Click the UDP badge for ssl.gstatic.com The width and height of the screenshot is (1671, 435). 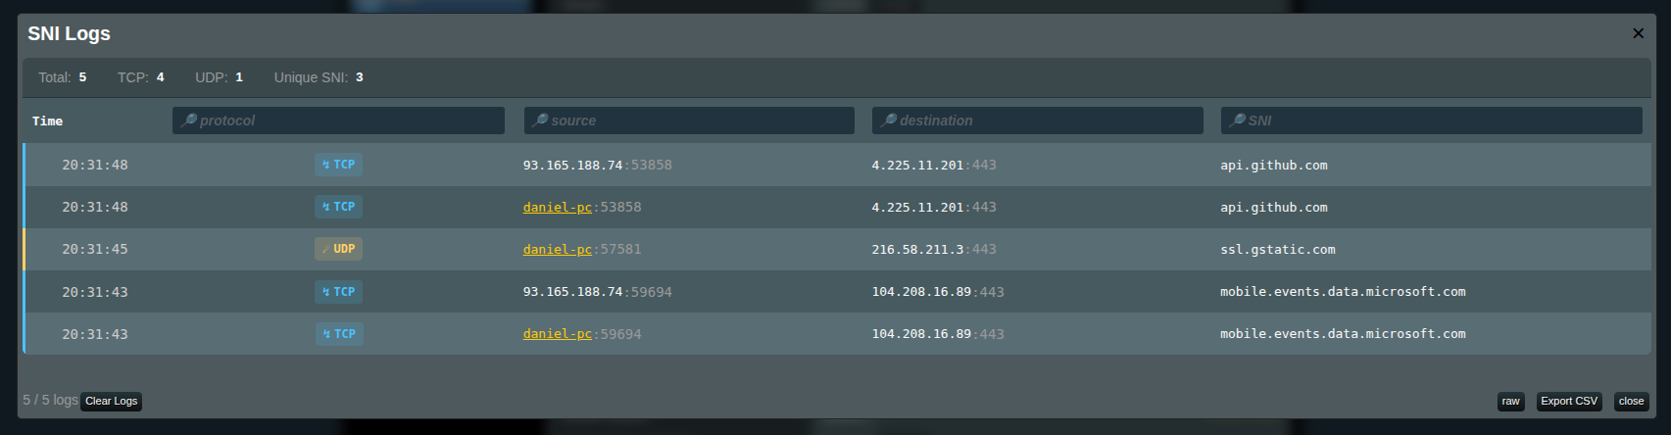338,249
